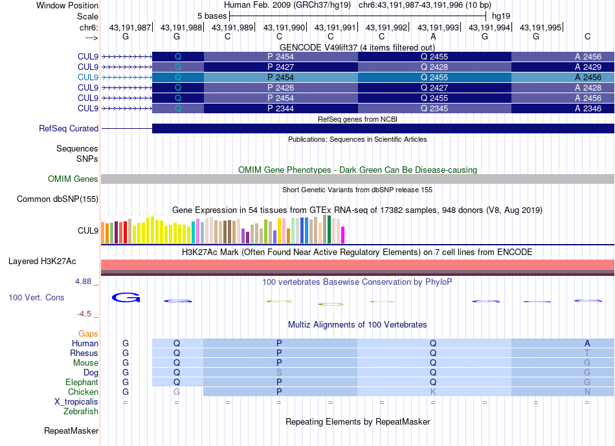Open the GENCODE V49lift37 track title
The height and width of the screenshot is (446, 615).
357,47
